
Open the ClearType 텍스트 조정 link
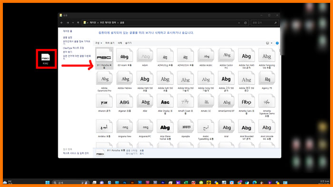click(x=73, y=48)
